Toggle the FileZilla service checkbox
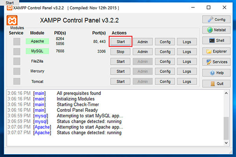 pyautogui.click(x=17, y=61)
